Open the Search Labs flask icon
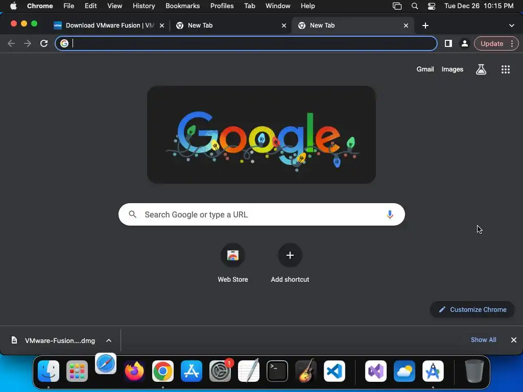The height and width of the screenshot is (392, 523). [x=481, y=69]
